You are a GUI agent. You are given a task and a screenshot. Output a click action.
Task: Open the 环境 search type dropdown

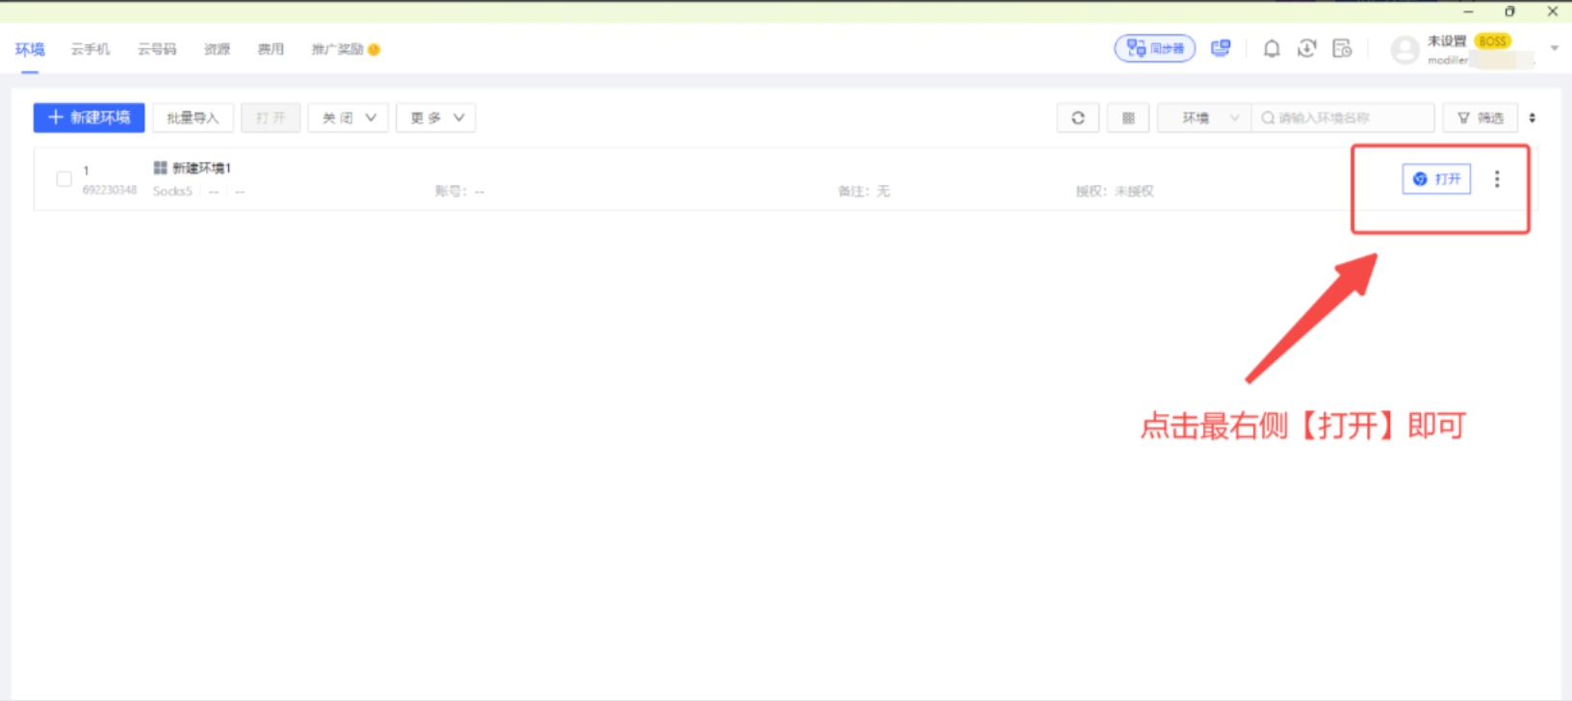[1203, 117]
